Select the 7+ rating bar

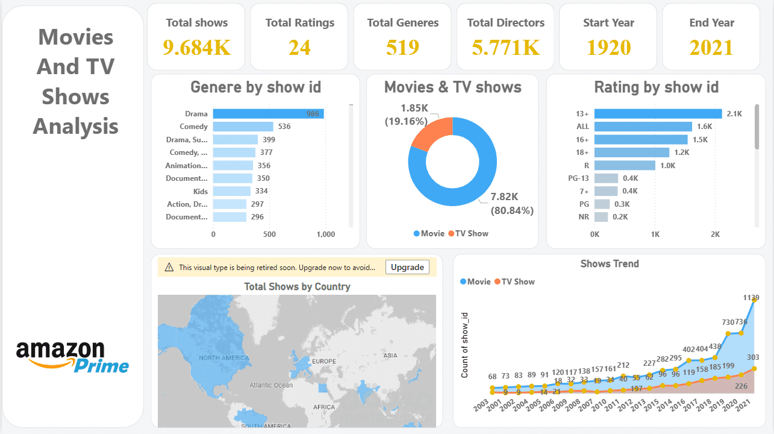(x=607, y=191)
